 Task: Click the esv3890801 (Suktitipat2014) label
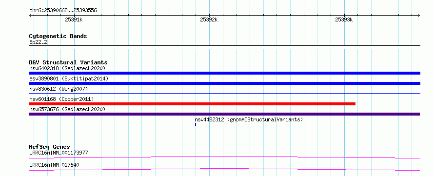pyautogui.click(x=69, y=78)
